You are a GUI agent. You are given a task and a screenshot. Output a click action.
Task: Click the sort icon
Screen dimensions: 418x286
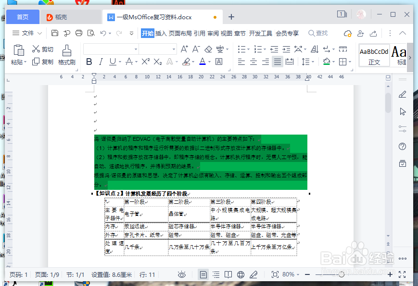pyautogui.click(x=315, y=49)
